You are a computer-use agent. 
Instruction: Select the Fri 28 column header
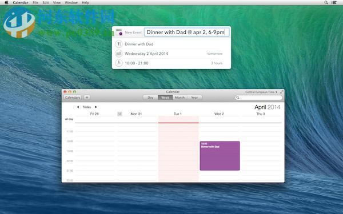click(94, 114)
